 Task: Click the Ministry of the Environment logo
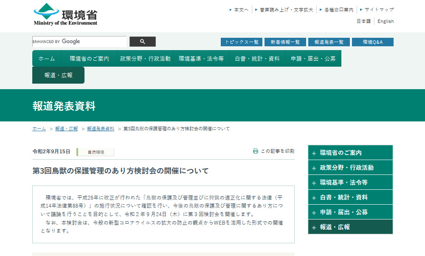[65, 15]
